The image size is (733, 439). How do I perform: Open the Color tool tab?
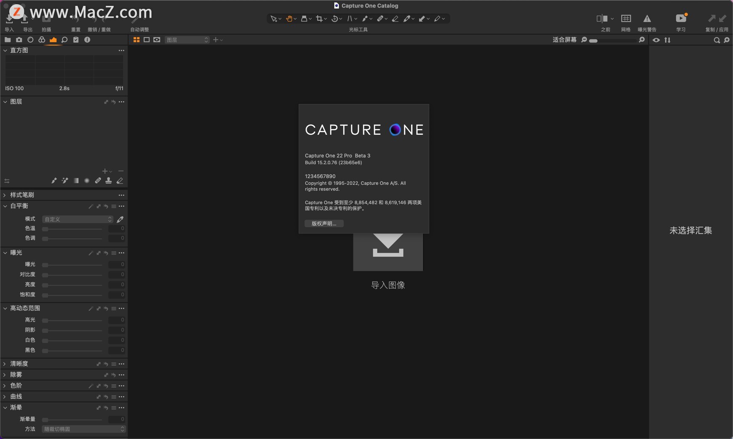(42, 40)
